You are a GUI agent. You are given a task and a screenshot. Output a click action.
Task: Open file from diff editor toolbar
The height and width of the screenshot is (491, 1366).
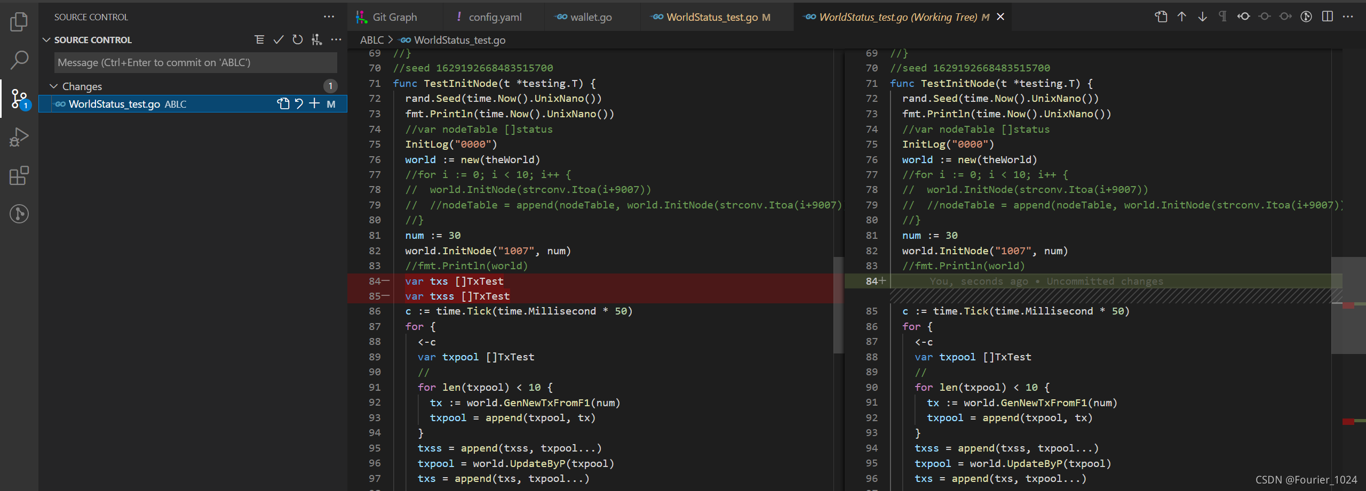tap(1161, 17)
